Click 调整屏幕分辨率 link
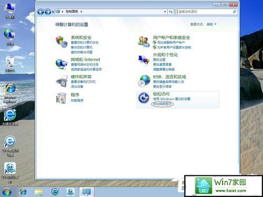Image resolution: width=263 pixels, height=197 pixels. [164, 69]
